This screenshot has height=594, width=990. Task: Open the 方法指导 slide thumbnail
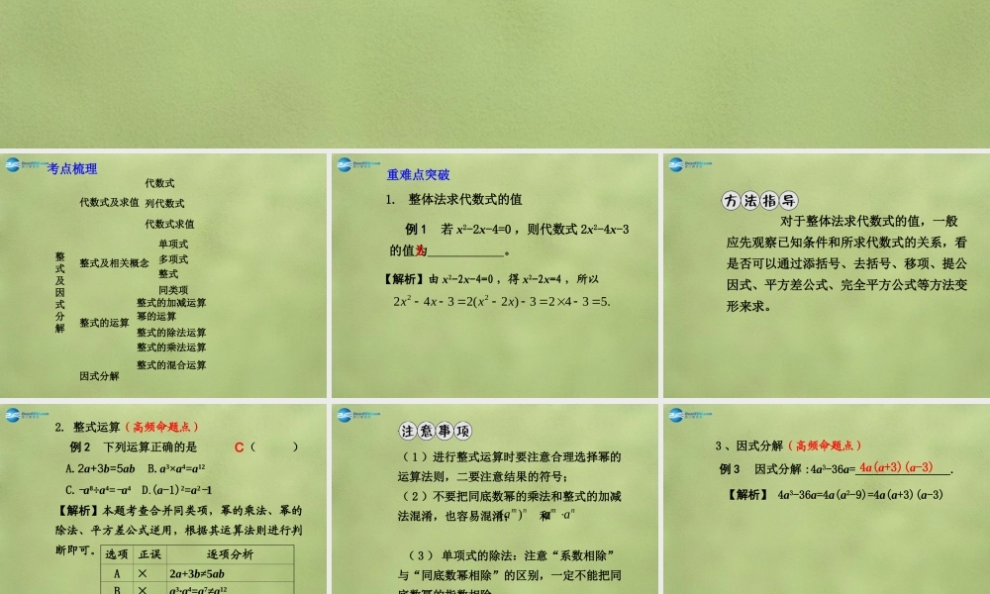click(827, 275)
